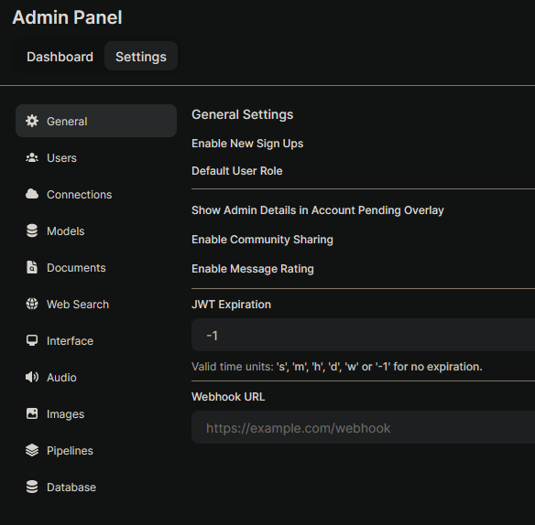Open the Settings tab
The height and width of the screenshot is (525, 535).
tap(141, 57)
